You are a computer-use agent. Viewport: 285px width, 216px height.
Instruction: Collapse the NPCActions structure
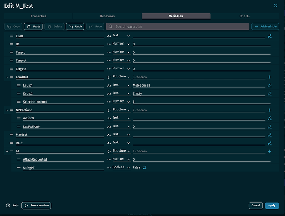[7, 110]
